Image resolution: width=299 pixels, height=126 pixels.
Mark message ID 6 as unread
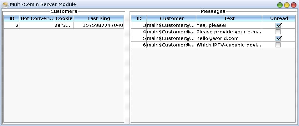point(278,45)
